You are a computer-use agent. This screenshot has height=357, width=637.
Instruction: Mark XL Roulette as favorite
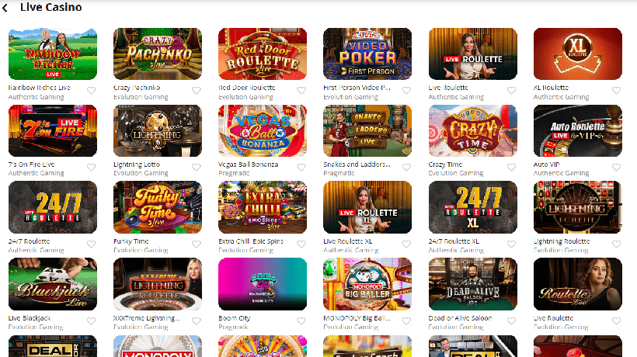(x=616, y=91)
